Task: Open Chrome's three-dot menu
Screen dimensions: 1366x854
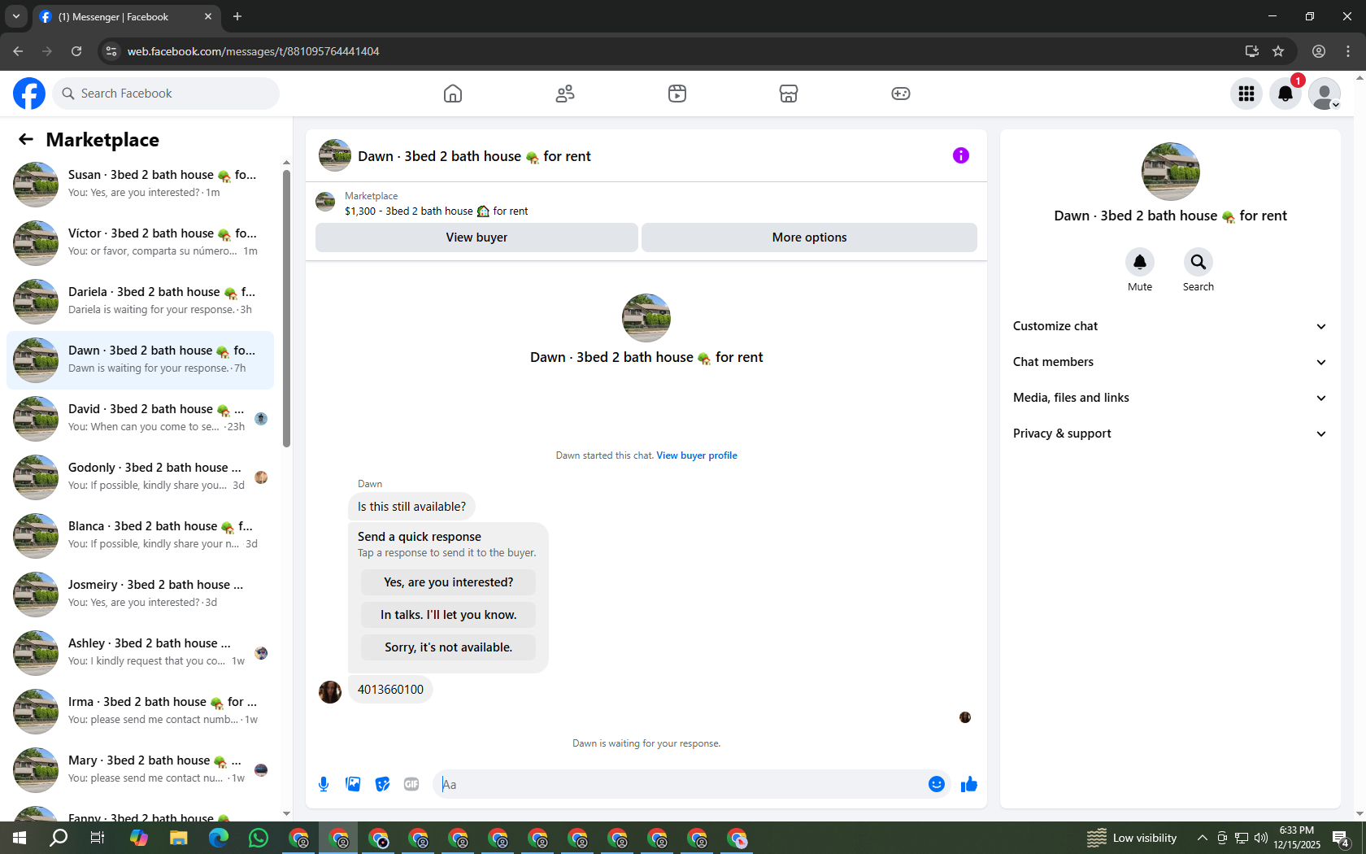Action: click(x=1348, y=51)
